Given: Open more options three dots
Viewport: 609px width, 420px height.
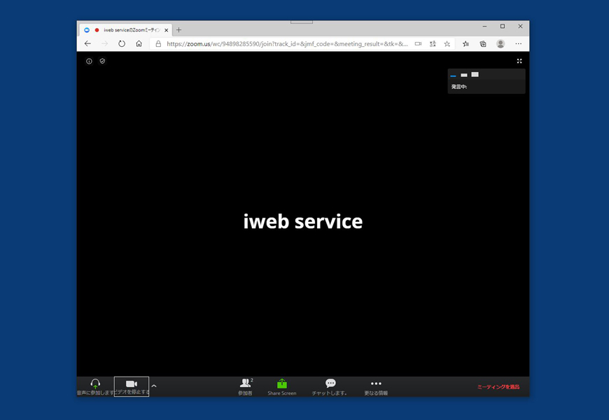Looking at the screenshot, I should (x=376, y=386).
